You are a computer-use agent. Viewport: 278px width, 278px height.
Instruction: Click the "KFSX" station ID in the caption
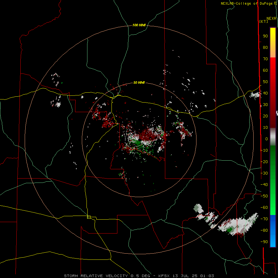(x=164, y=276)
